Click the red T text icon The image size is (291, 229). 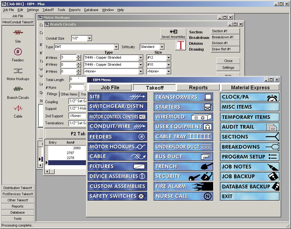[x=180, y=45]
